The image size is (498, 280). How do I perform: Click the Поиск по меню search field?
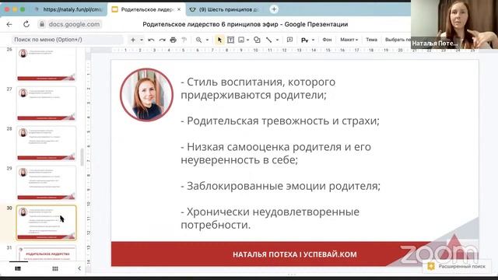(68, 40)
